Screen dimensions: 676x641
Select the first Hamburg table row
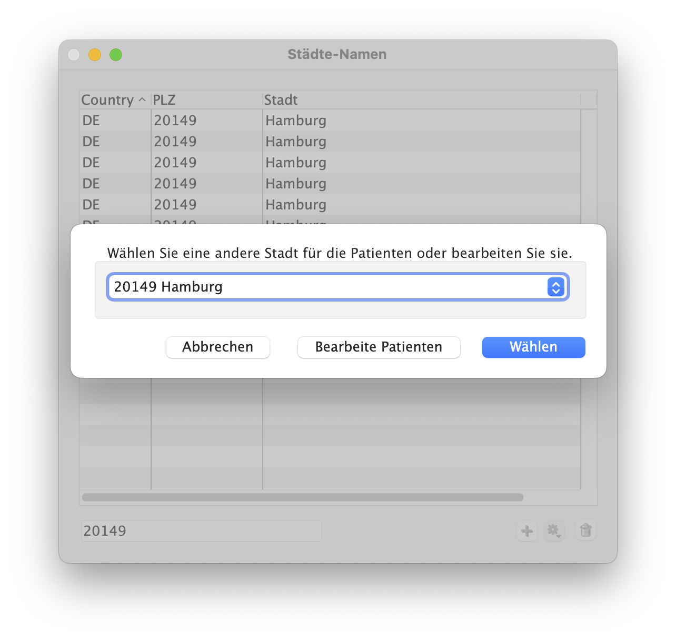(330, 121)
